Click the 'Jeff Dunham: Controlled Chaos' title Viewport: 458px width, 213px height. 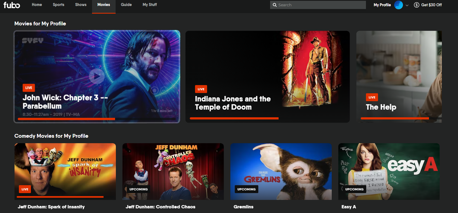coord(161,207)
